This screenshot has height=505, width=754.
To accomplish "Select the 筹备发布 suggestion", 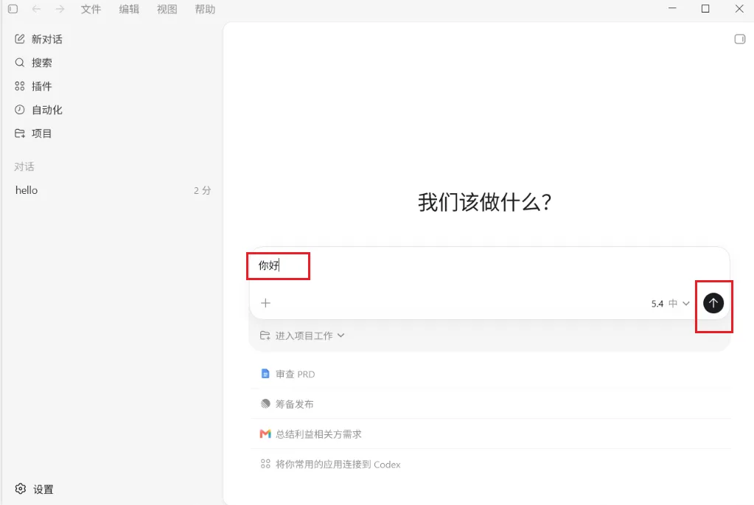I will point(490,404).
